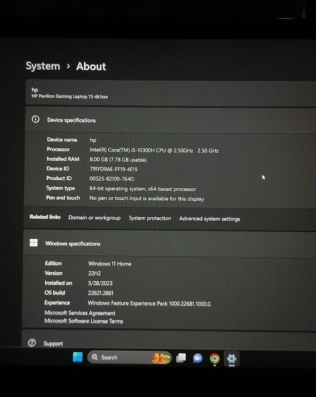
Task: Go back to System breadcrumb
Action: point(43,66)
